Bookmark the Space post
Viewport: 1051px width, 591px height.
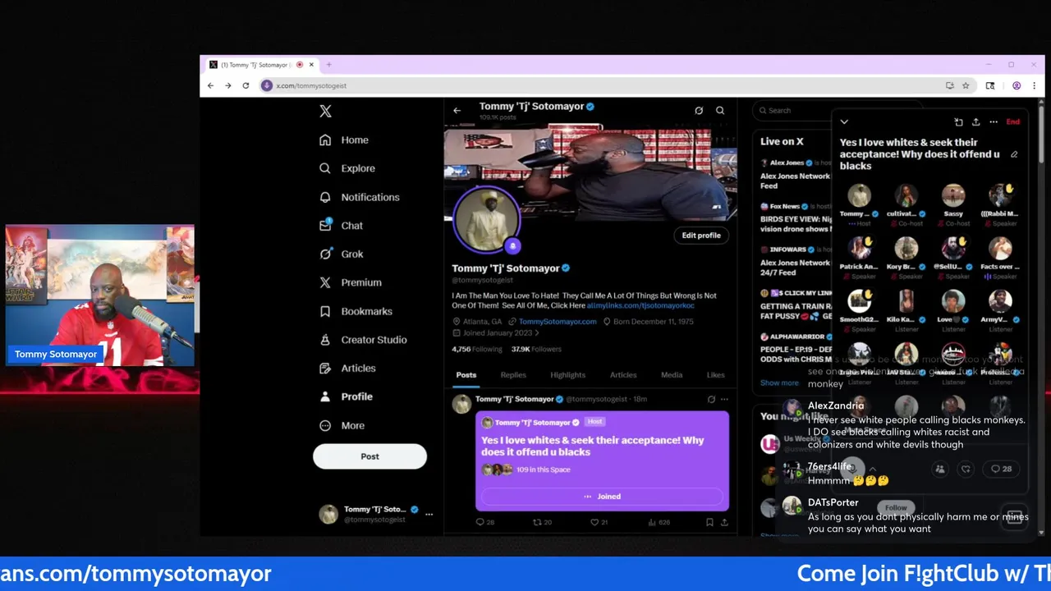pos(709,522)
